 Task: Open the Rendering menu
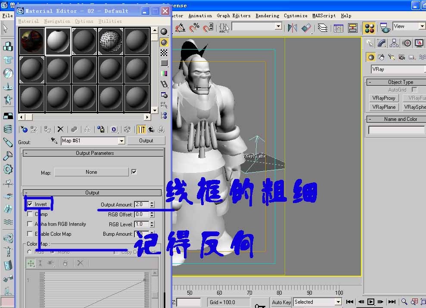[267, 15]
